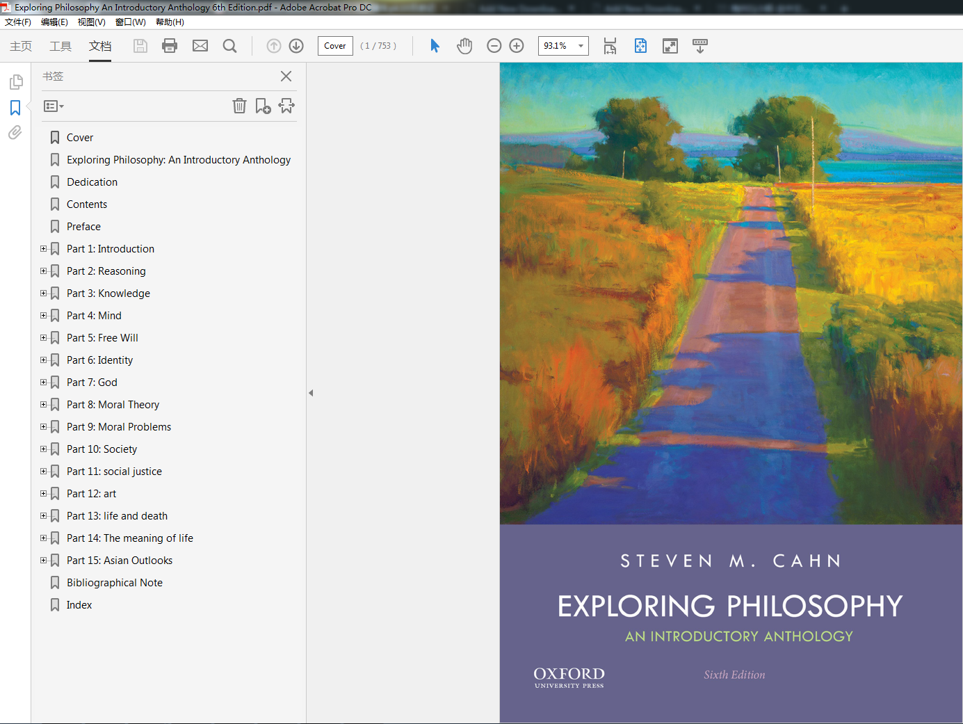The image size is (963, 724).
Task: Collapse the navigation pane arrow
Action: [311, 393]
